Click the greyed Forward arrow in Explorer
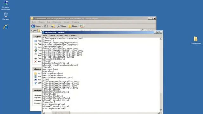Screen dimensions: 203x114 click(46, 26)
